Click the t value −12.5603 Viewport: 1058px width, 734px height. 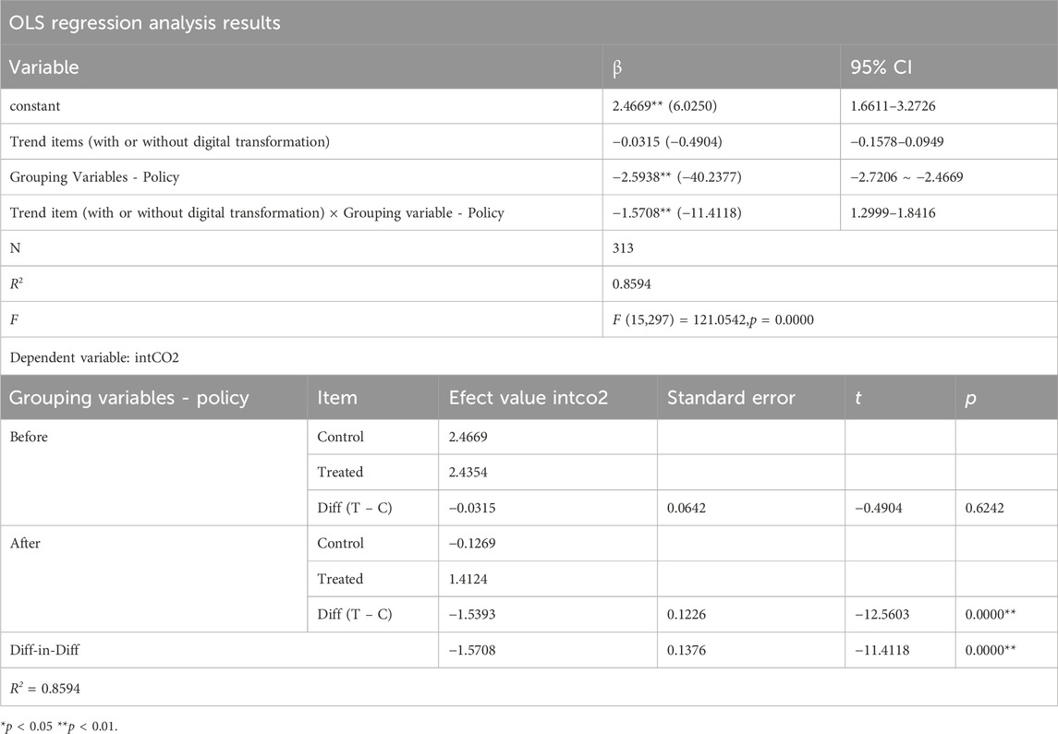pos(882,614)
